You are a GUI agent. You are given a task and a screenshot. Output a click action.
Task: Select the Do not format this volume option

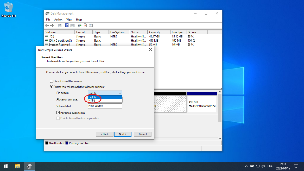51,81
